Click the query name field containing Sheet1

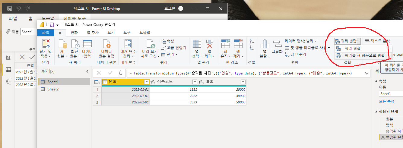(x=391, y=94)
